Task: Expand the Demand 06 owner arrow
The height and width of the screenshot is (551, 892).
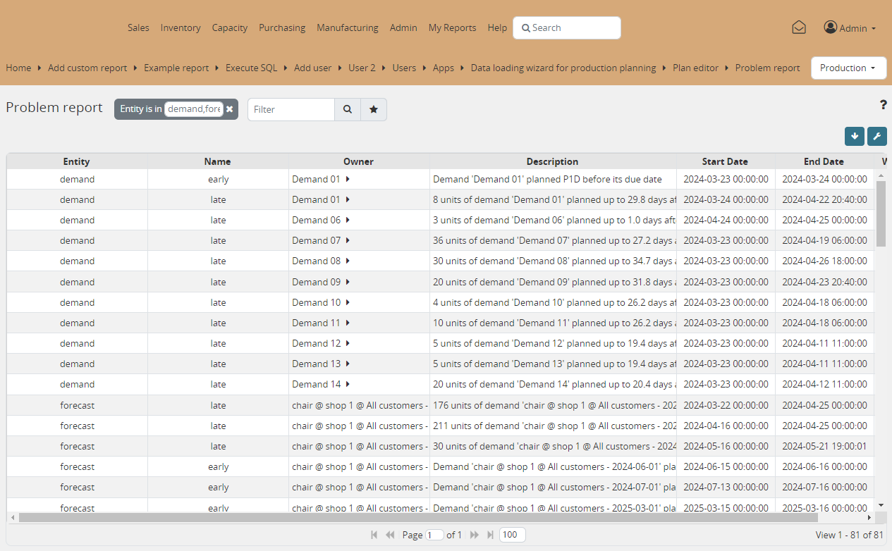Action: [348, 220]
